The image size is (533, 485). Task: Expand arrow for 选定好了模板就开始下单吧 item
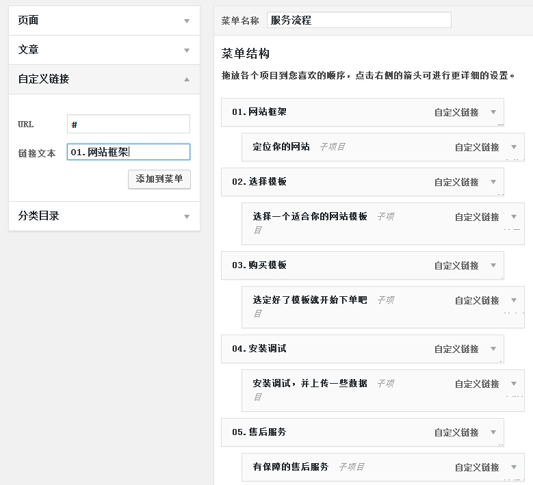[514, 300]
